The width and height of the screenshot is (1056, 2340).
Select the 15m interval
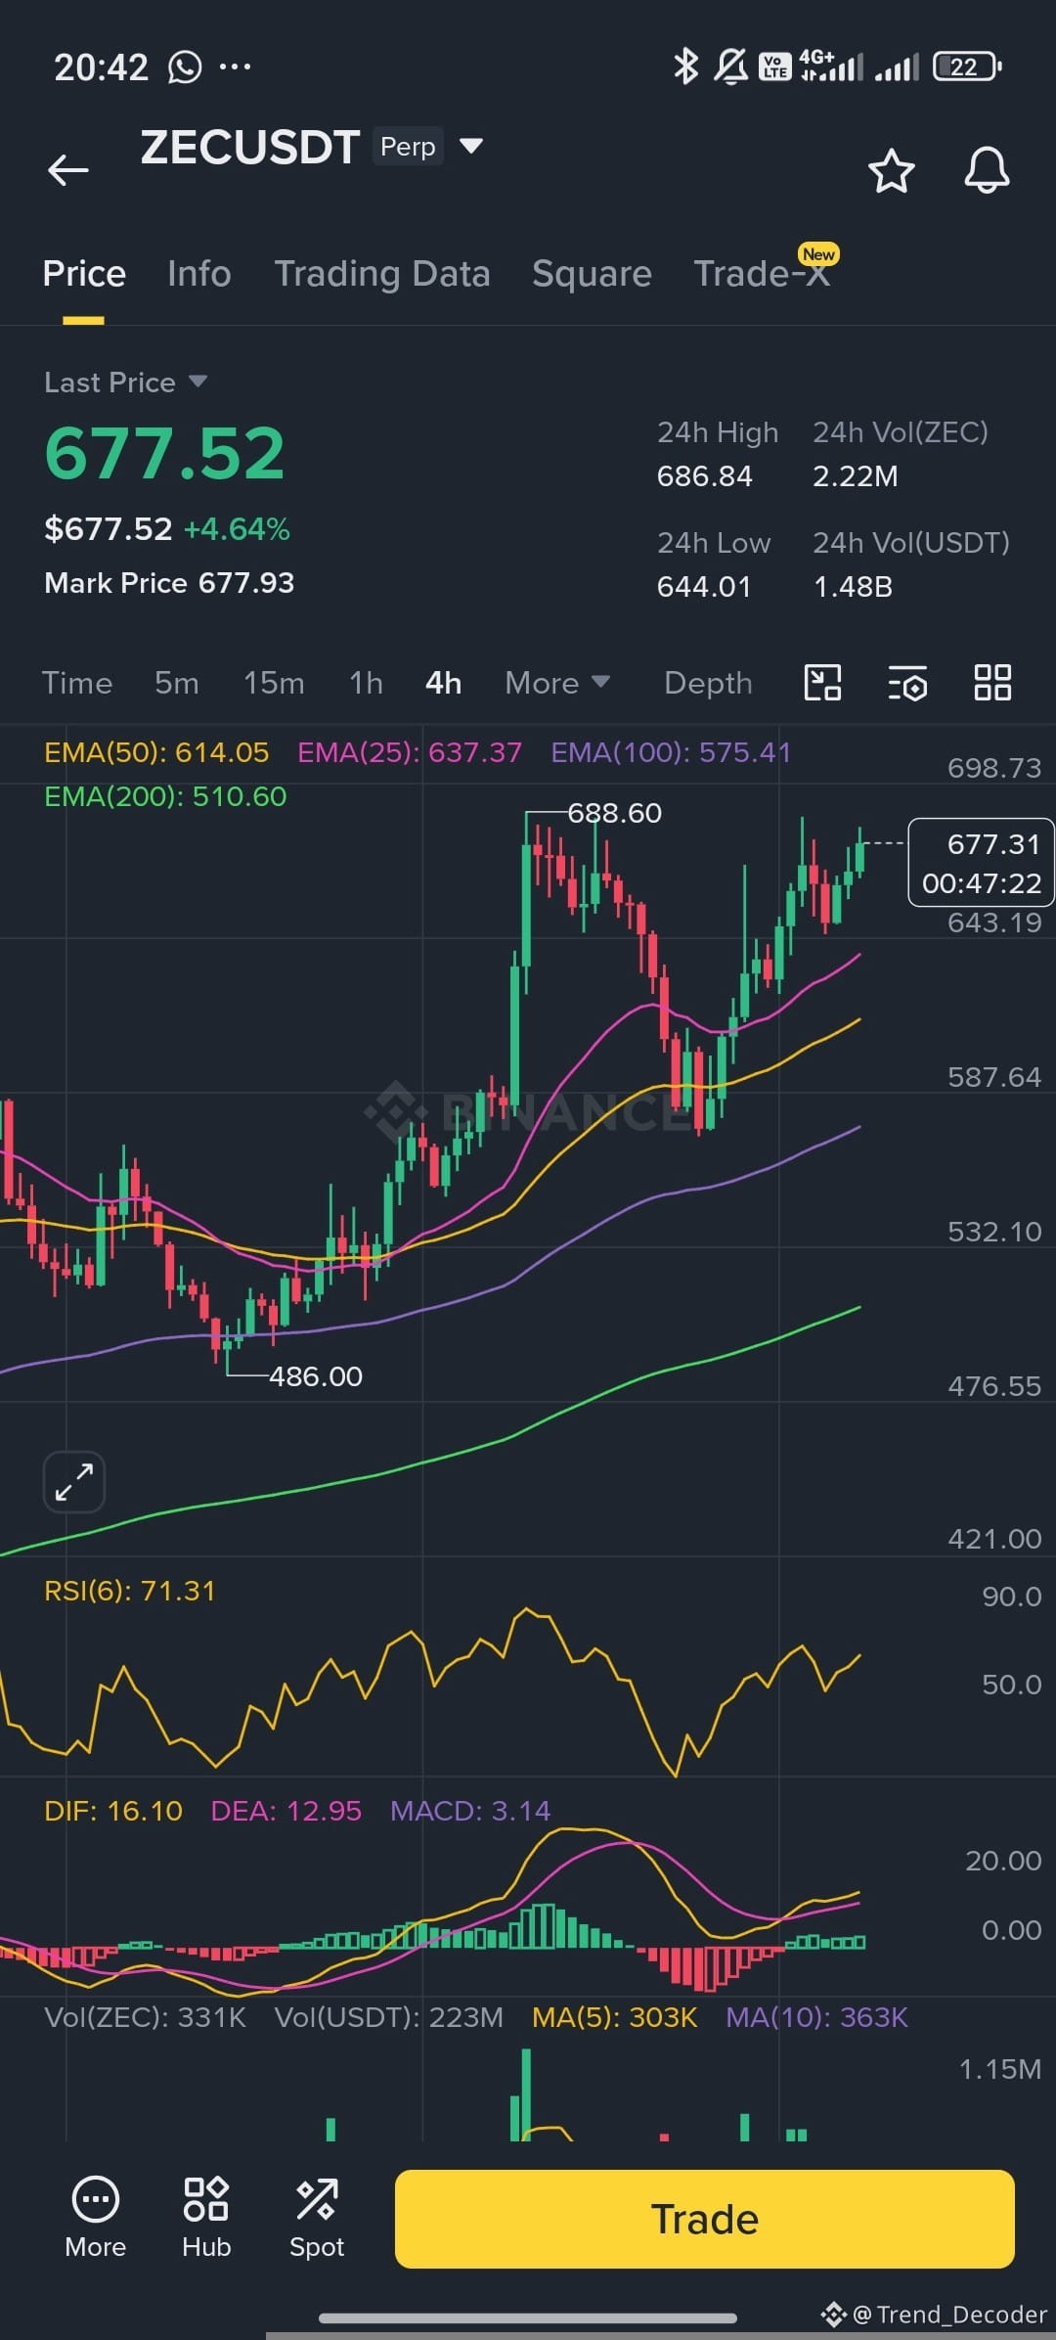[274, 683]
